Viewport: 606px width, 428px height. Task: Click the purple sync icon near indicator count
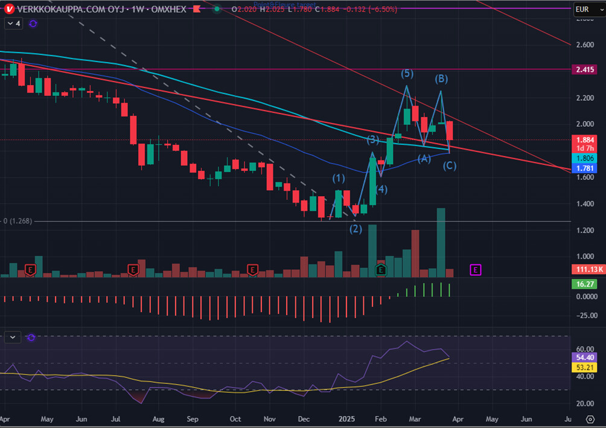33,24
